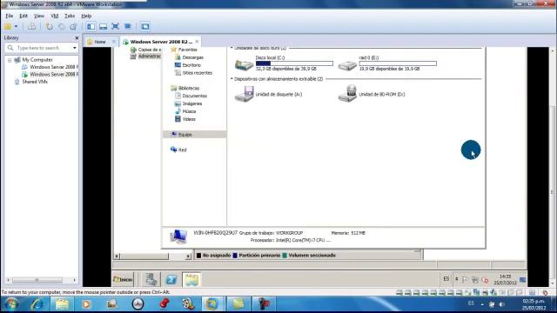
Task: Click the host volume tray icon
Action: pyautogui.click(x=501, y=304)
